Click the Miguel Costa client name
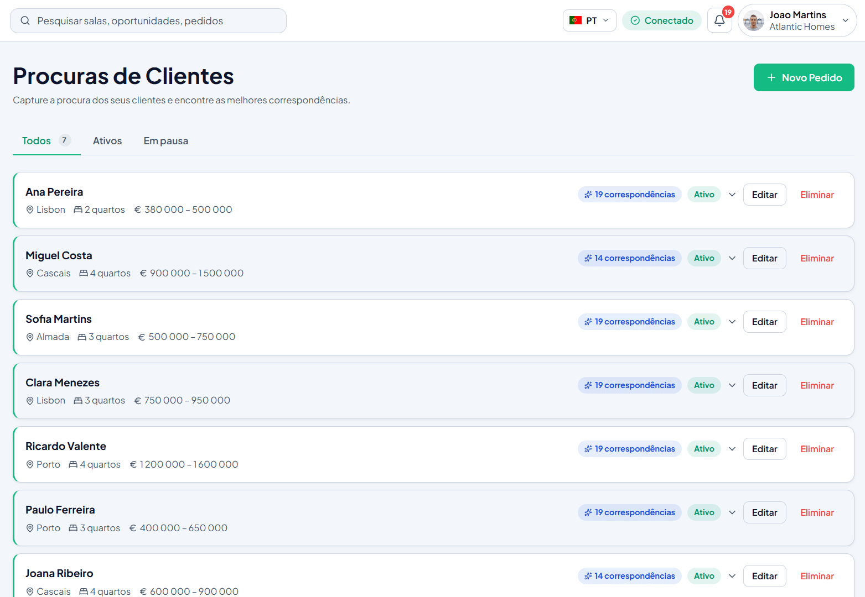 point(59,255)
